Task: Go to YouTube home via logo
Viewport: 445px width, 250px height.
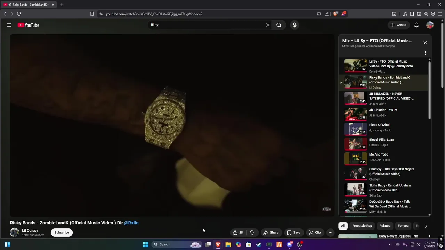Action: (x=29, y=25)
